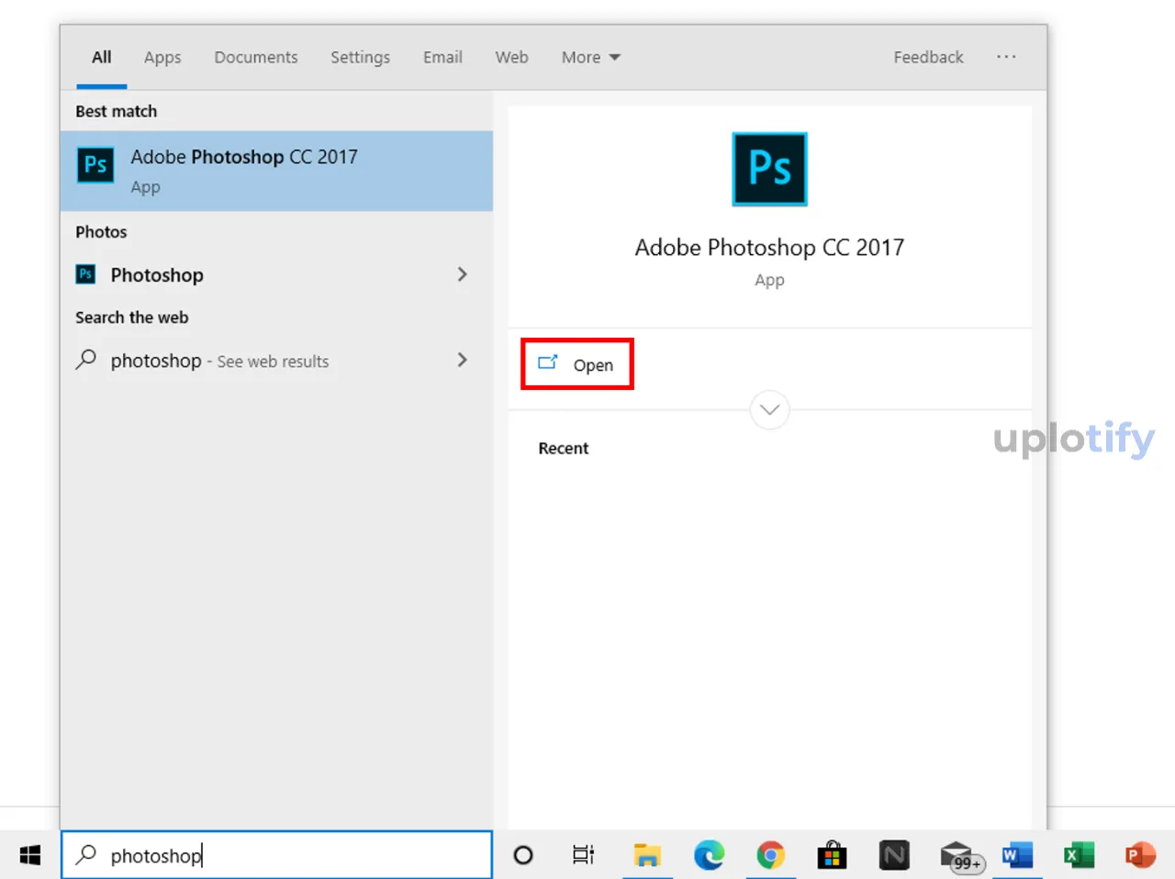1175x879 pixels.
Task: Click the search icon beside web results
Action: 85,360
